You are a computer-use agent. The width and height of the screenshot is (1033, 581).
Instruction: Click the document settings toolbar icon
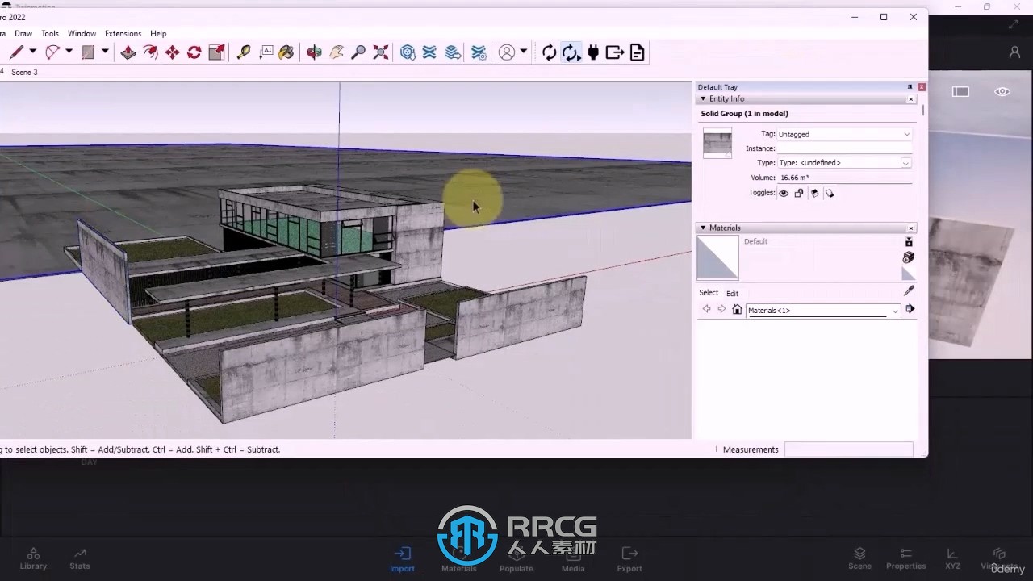638,52
